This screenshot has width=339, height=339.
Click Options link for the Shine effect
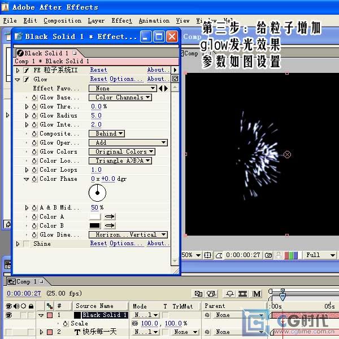[121, 244]
